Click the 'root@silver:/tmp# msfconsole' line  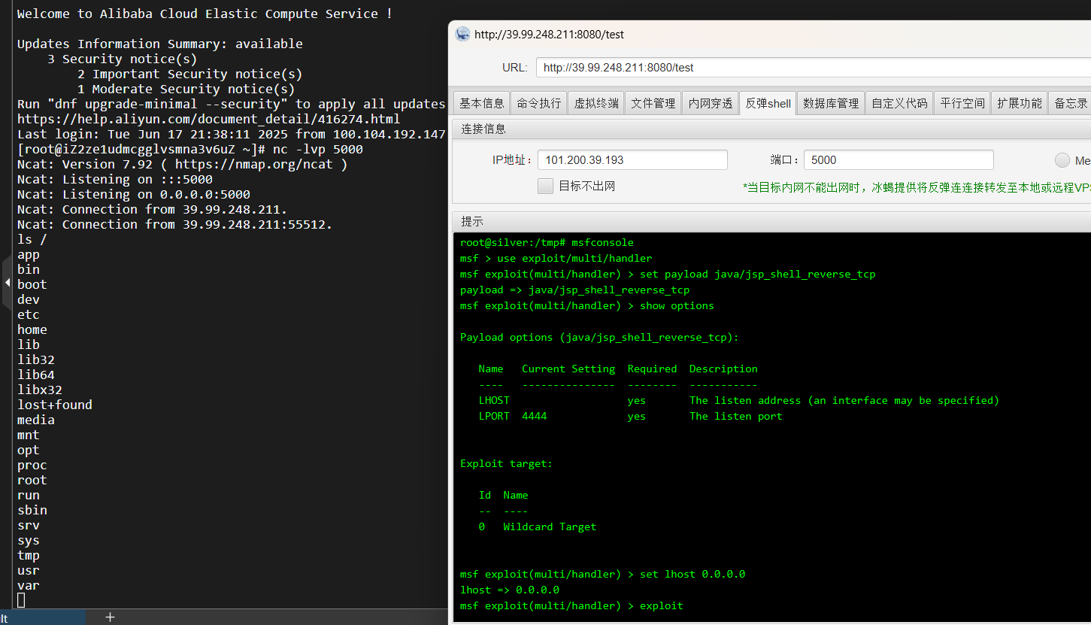coord(547,242)
